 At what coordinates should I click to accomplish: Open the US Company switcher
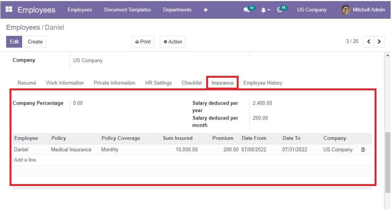pos(312,10)
